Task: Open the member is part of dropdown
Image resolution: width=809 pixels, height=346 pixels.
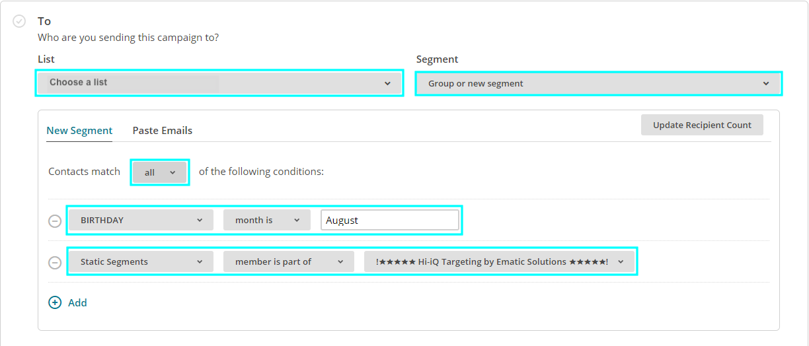Action: tap(289, 261)
